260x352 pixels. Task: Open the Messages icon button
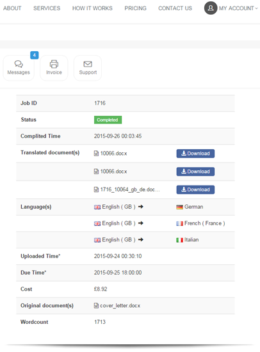(19, 68)
